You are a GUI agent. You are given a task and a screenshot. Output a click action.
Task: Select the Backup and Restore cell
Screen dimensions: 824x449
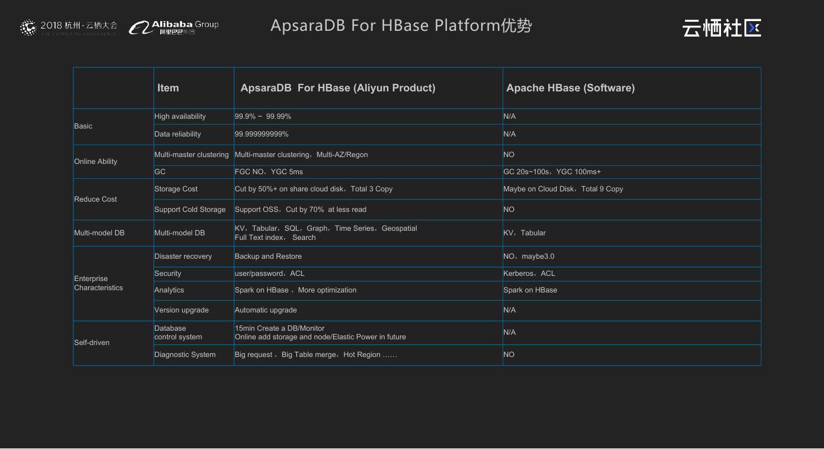click(268, 256)
